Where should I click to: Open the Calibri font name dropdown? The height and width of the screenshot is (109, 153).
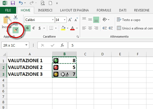pos(53,20)
